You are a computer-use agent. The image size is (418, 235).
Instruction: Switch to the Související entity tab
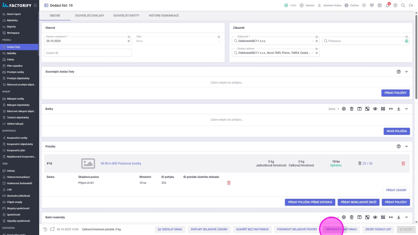coord(127,15)
